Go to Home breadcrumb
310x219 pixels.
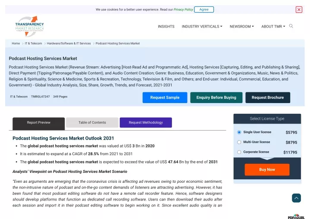[x=16, y=43]
